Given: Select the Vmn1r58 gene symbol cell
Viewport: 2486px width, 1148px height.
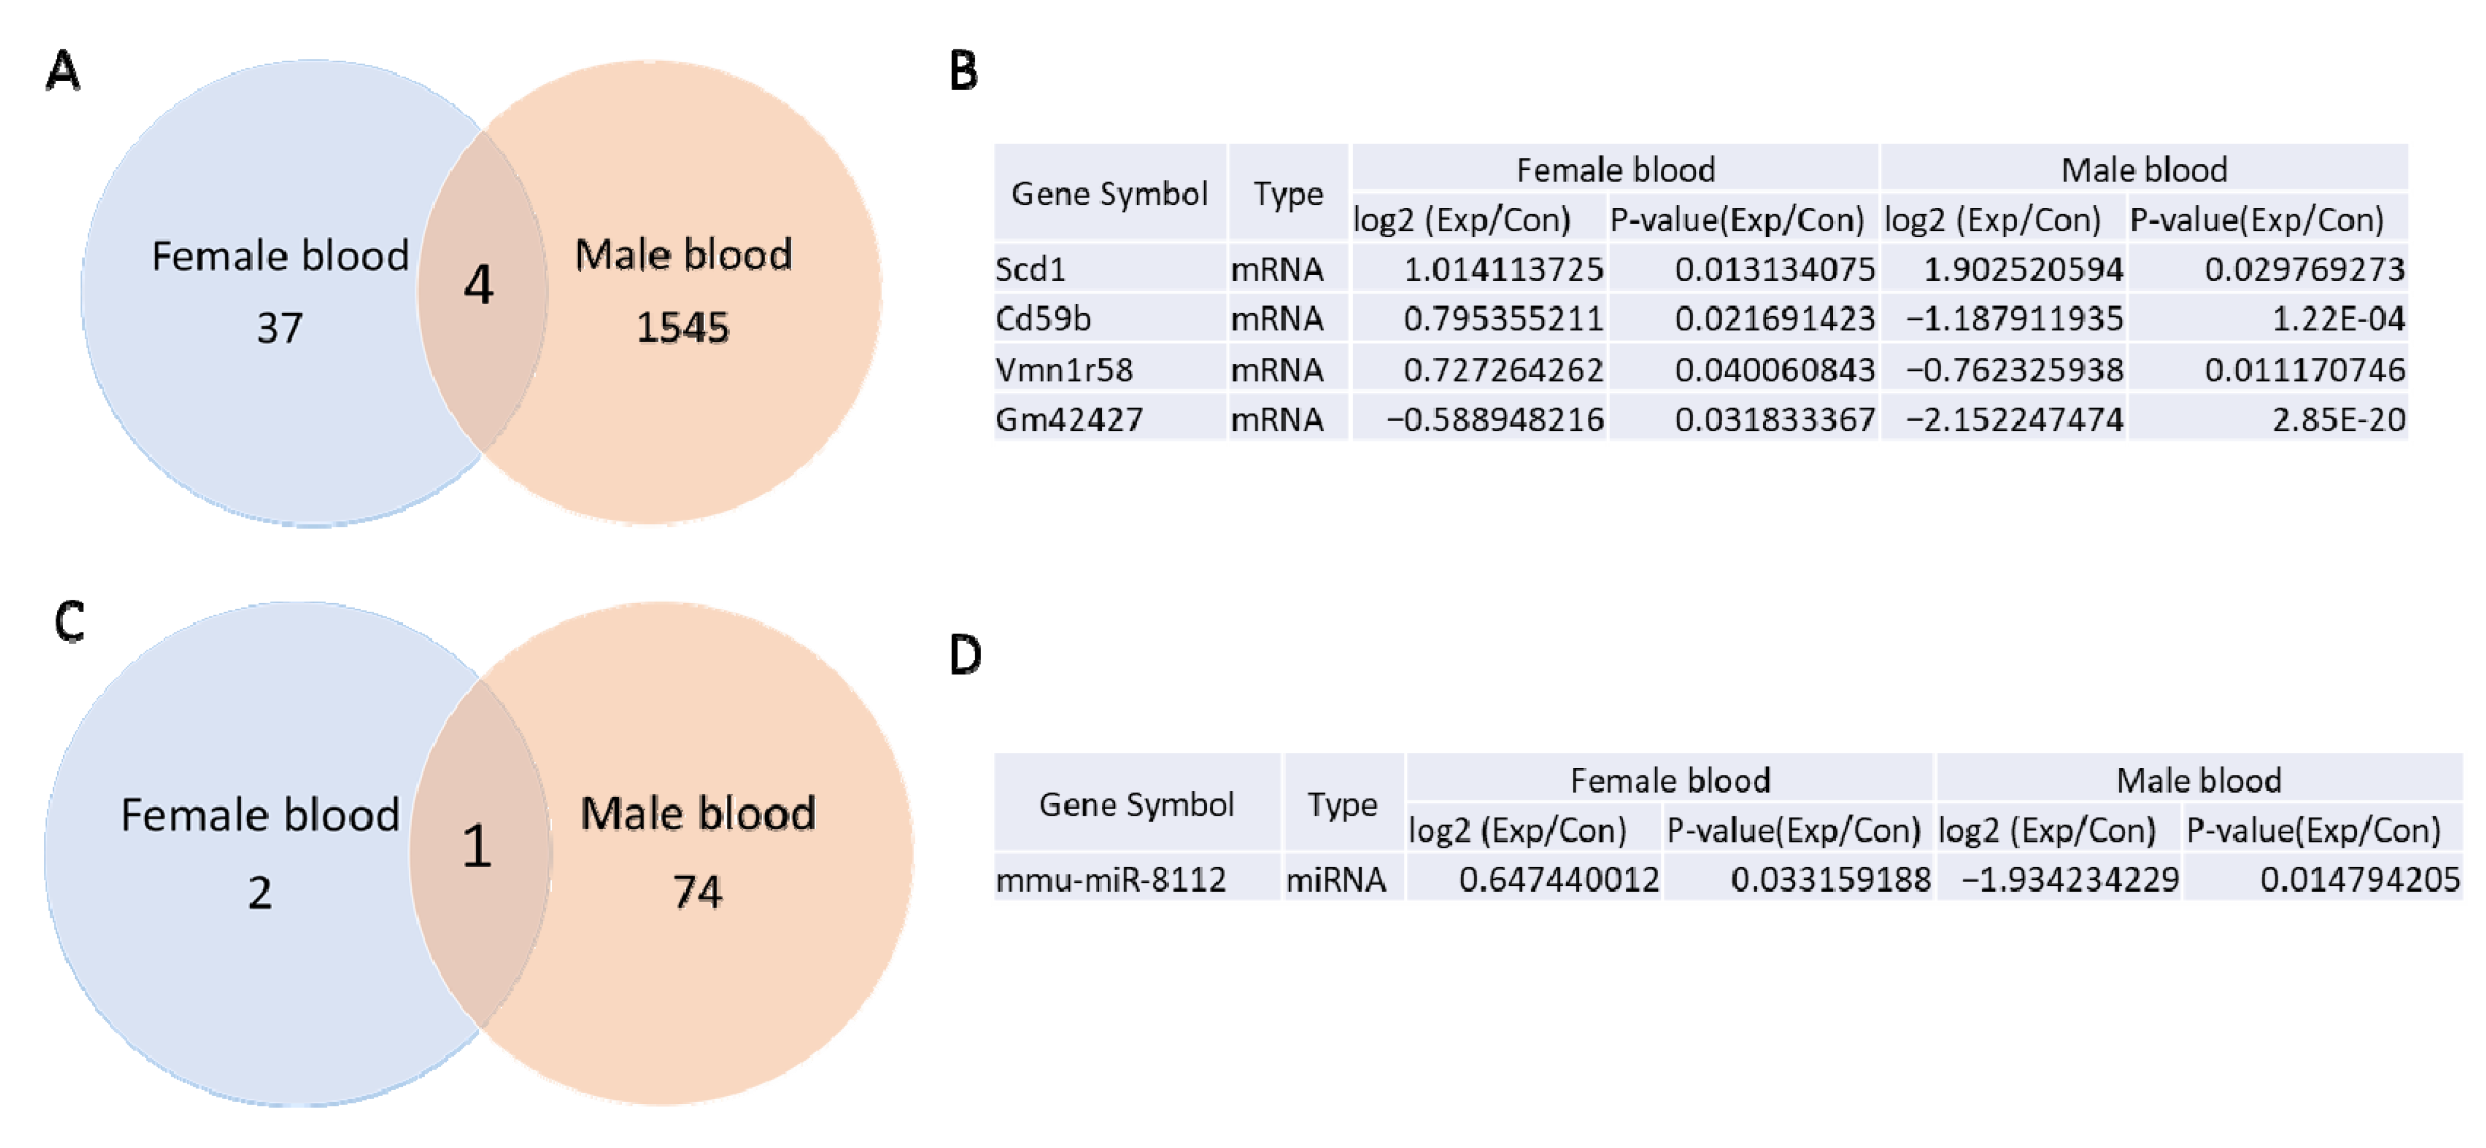Looking at the screenshot, I should 1063,370.
